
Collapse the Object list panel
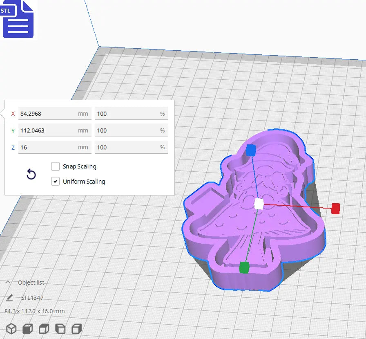pos(9,282)
